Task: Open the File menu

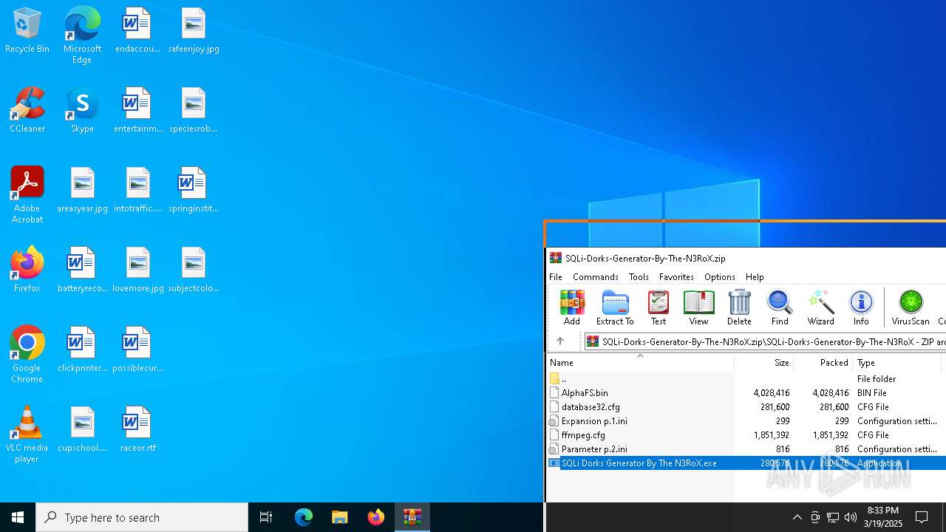Action: [556, 277]
